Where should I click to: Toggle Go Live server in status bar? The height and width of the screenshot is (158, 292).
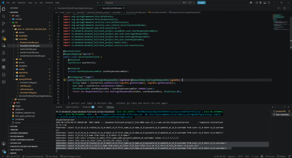pos(270,156)
